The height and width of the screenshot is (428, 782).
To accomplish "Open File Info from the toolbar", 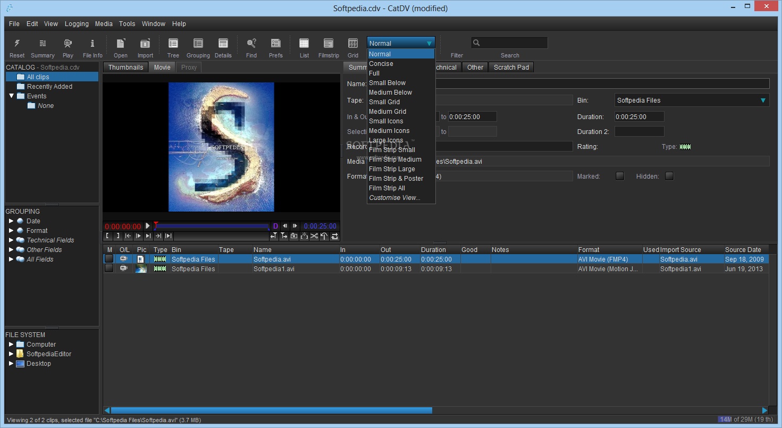I will point(93,44).
